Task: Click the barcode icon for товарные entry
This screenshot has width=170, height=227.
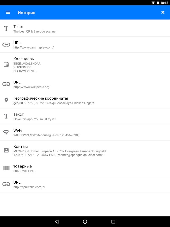Action: (x=6, y=168)
